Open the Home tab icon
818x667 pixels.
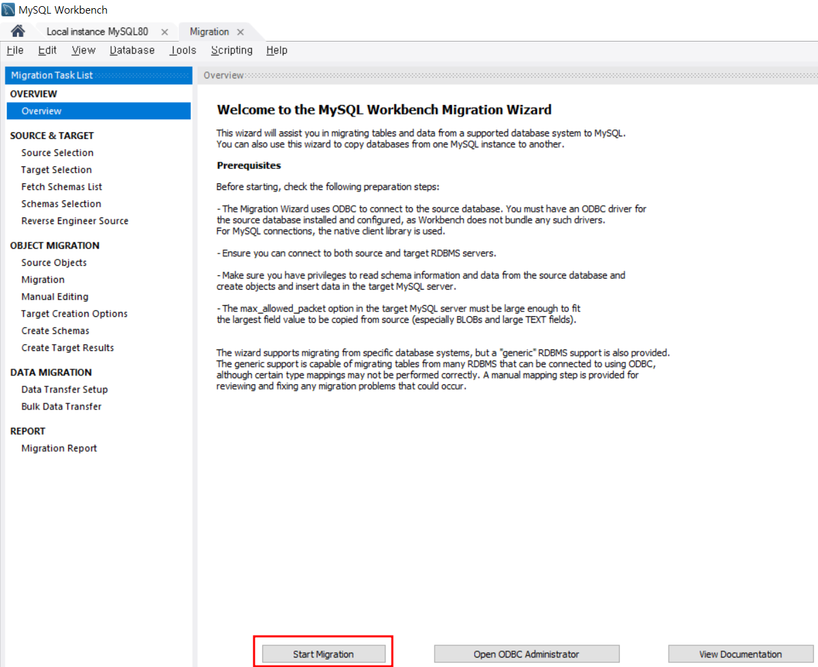18,31
